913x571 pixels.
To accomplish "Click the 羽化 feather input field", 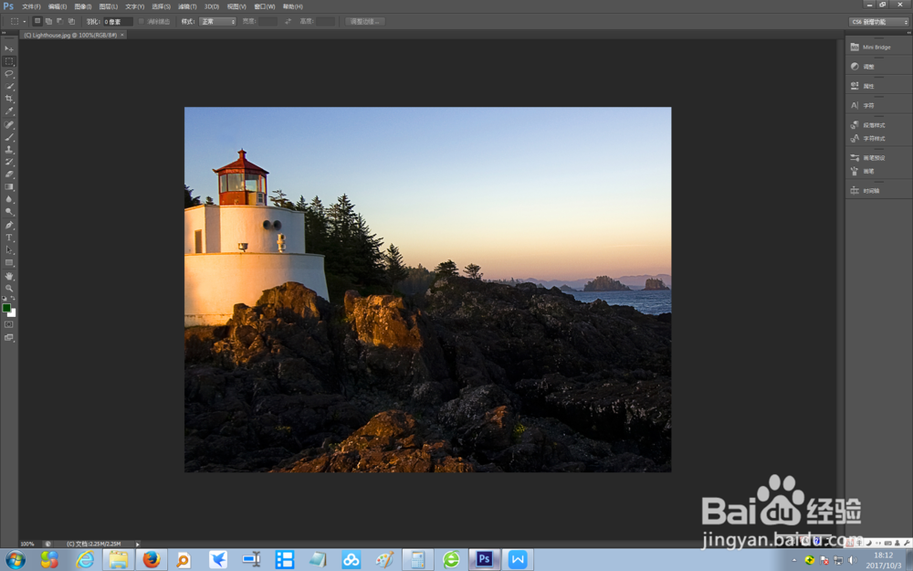I will click(118, 22).
